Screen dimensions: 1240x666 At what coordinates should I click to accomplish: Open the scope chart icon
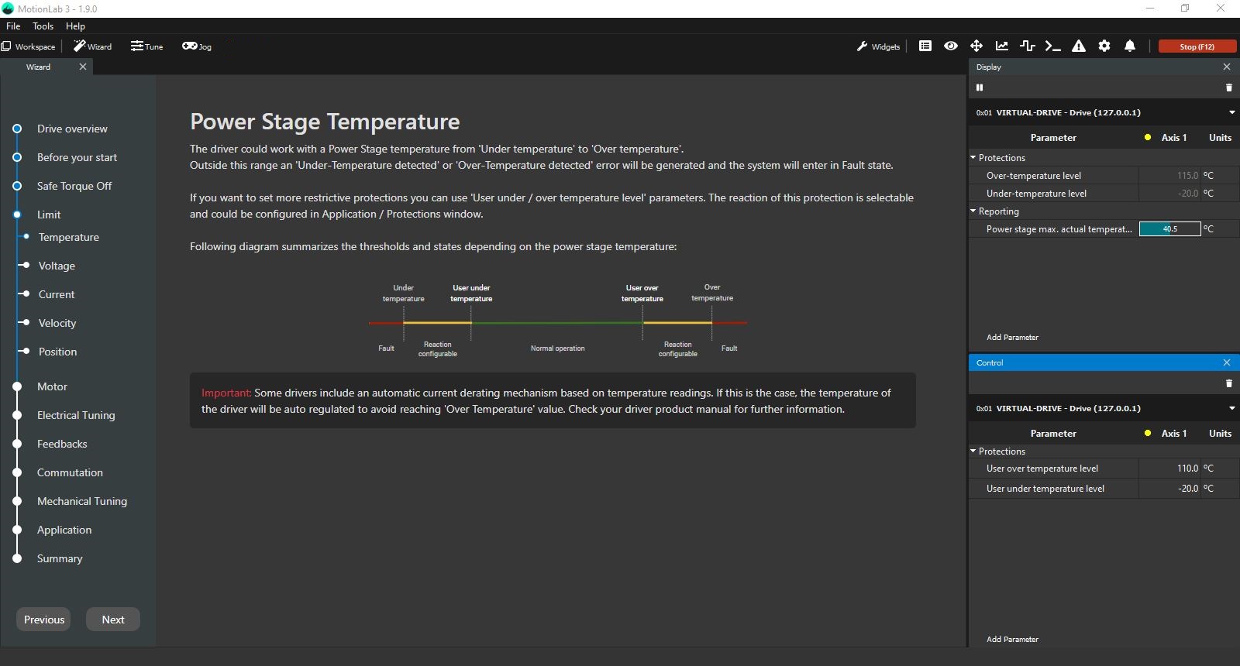tap(1002, 46)
